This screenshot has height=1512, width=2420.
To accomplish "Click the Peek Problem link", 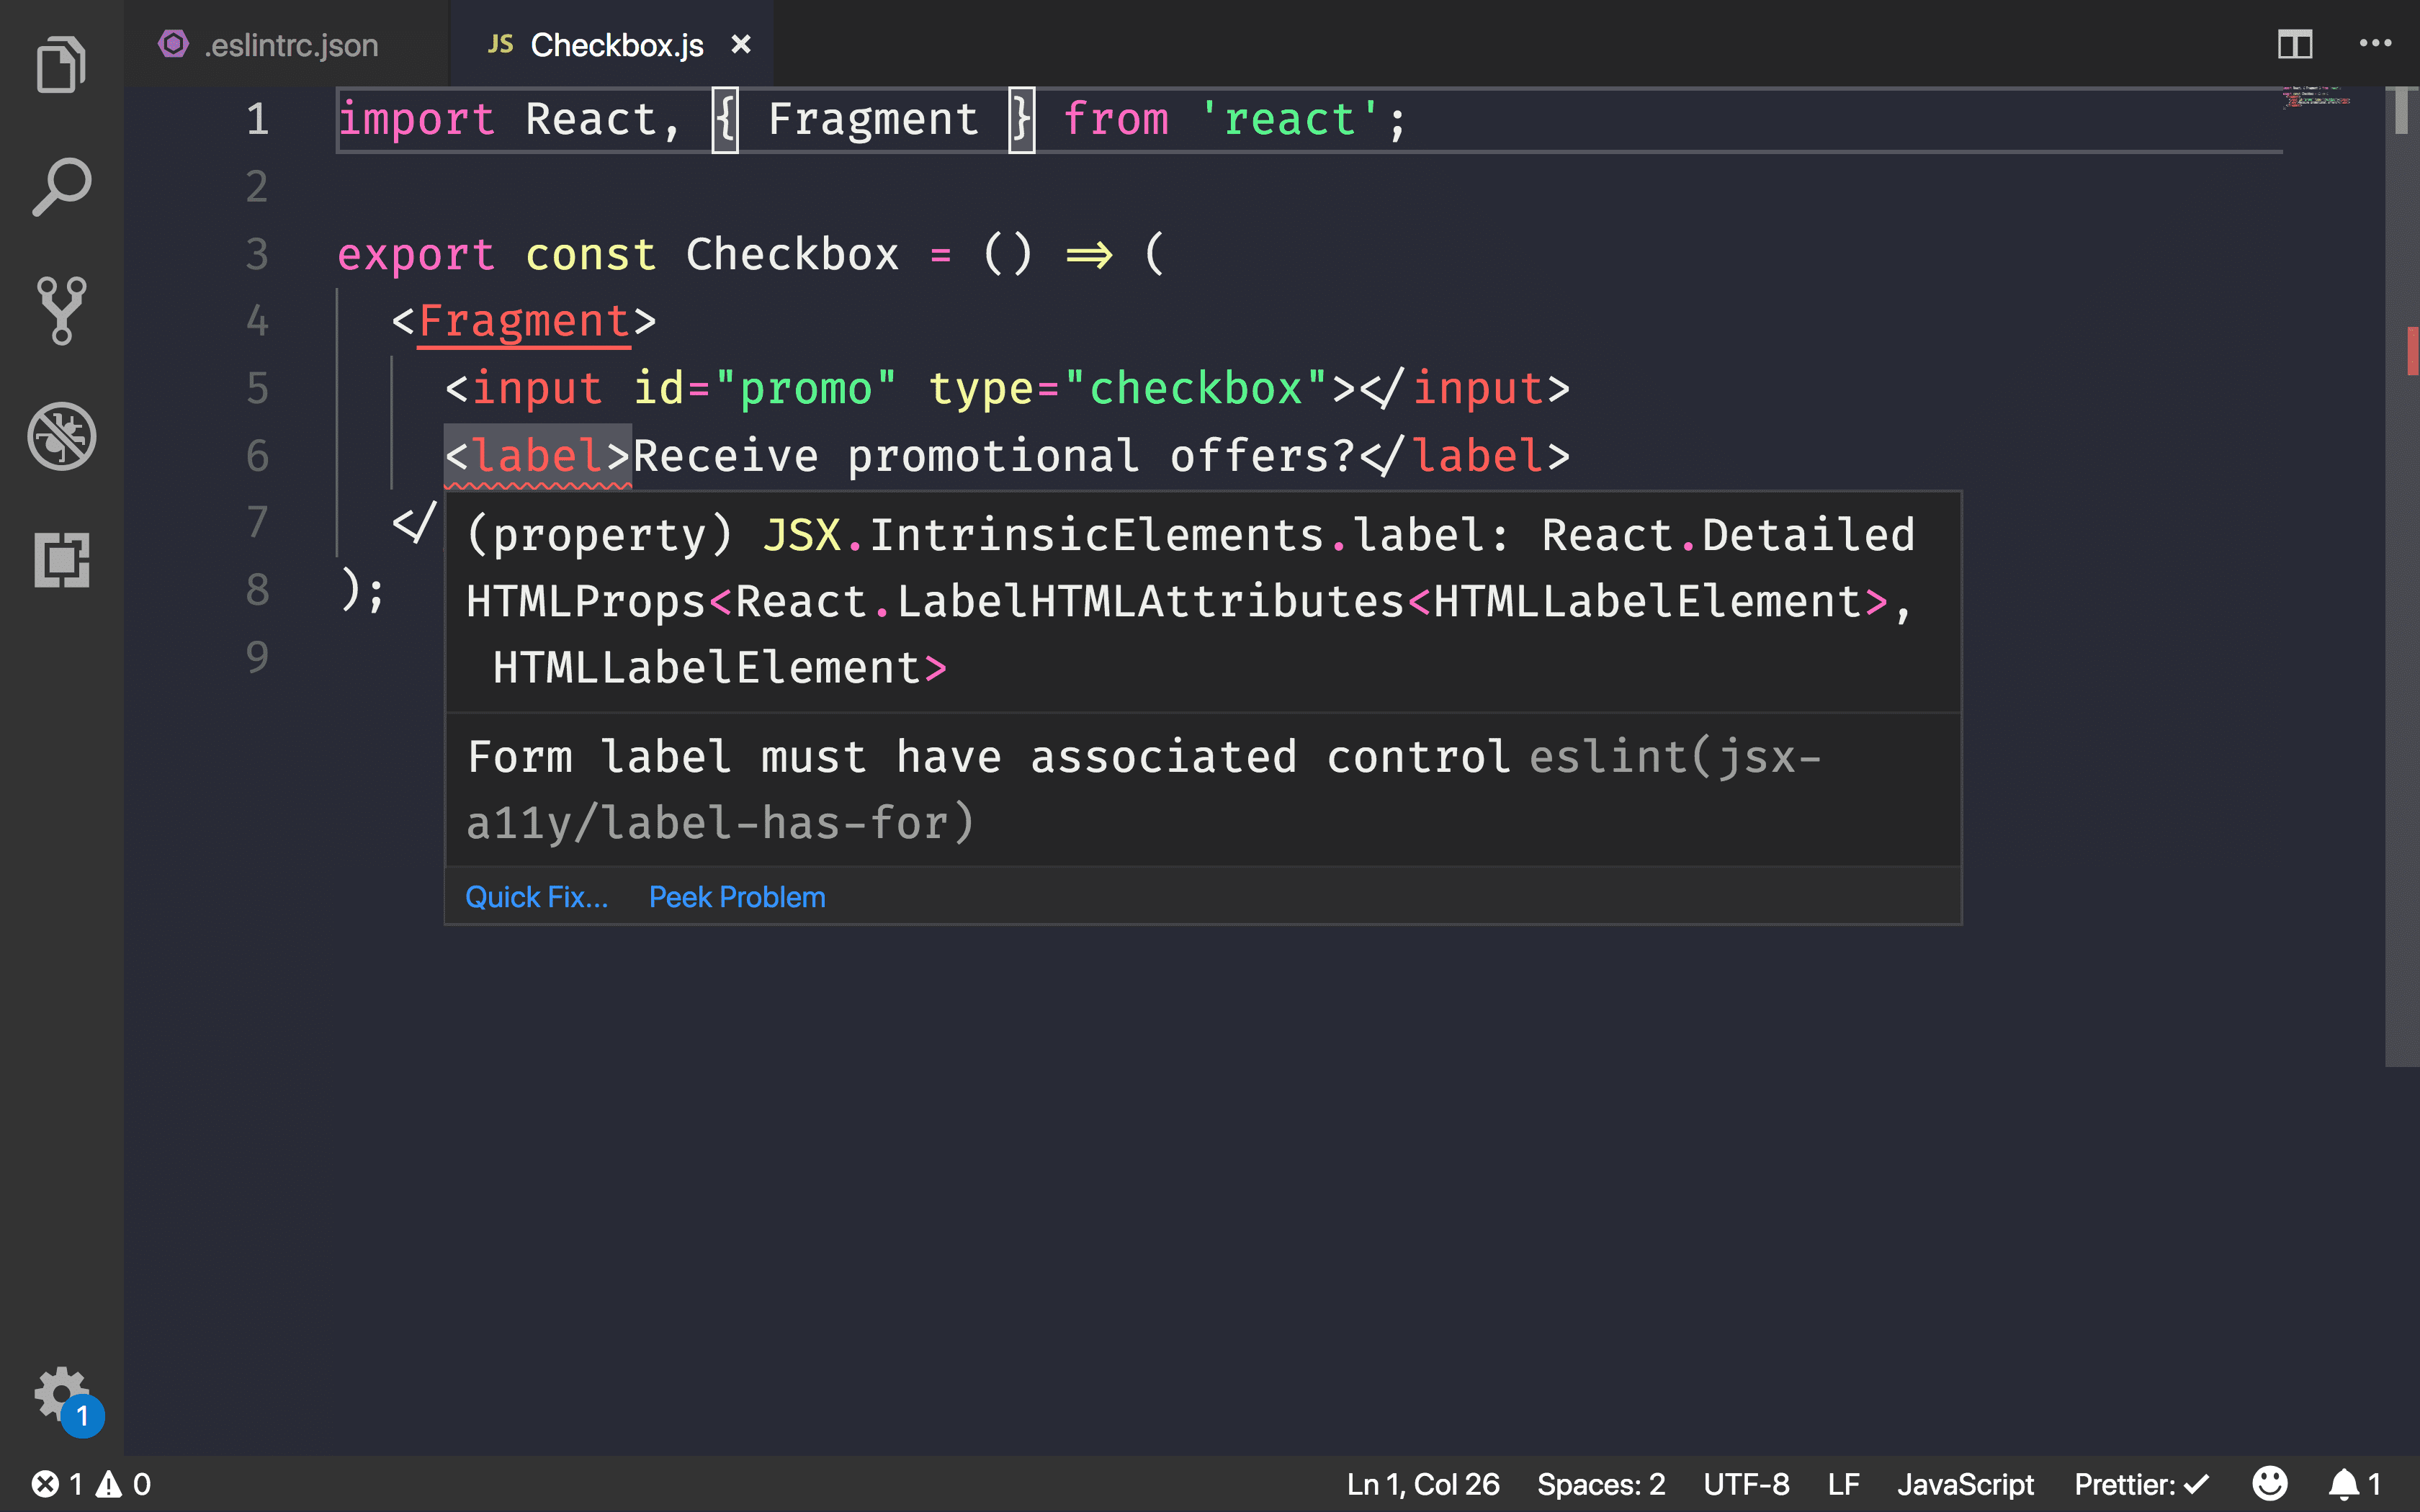I will pyautogui.click(x=737, y=896).
